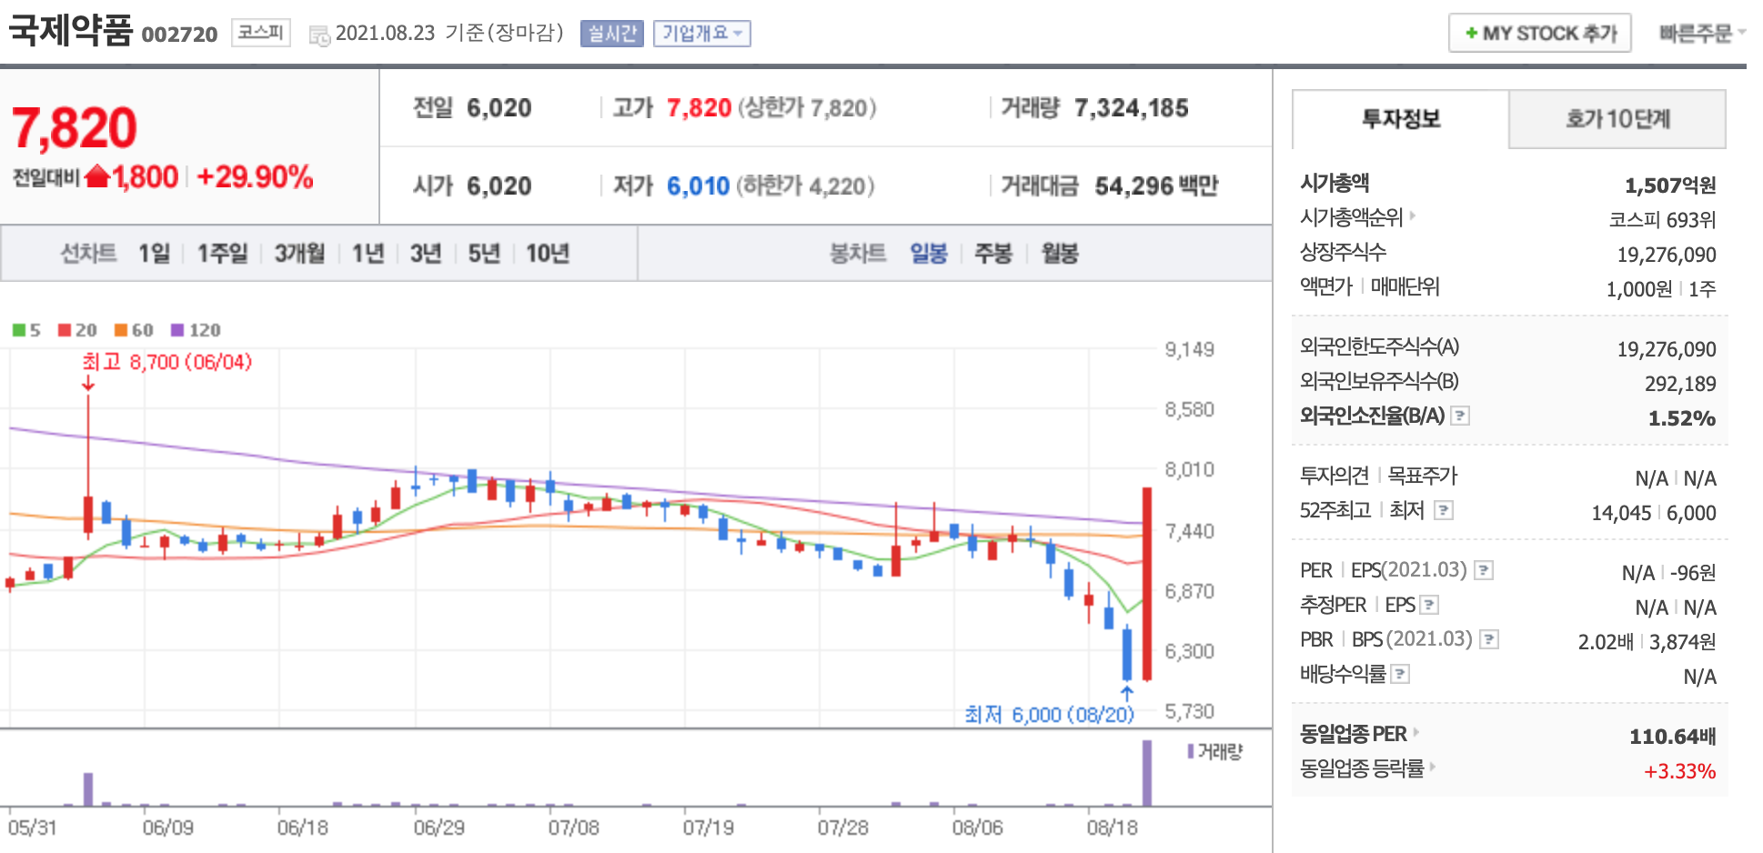Click the 저가 value 6,010
Screen dimensions: 1763x853
pos(699,186)
